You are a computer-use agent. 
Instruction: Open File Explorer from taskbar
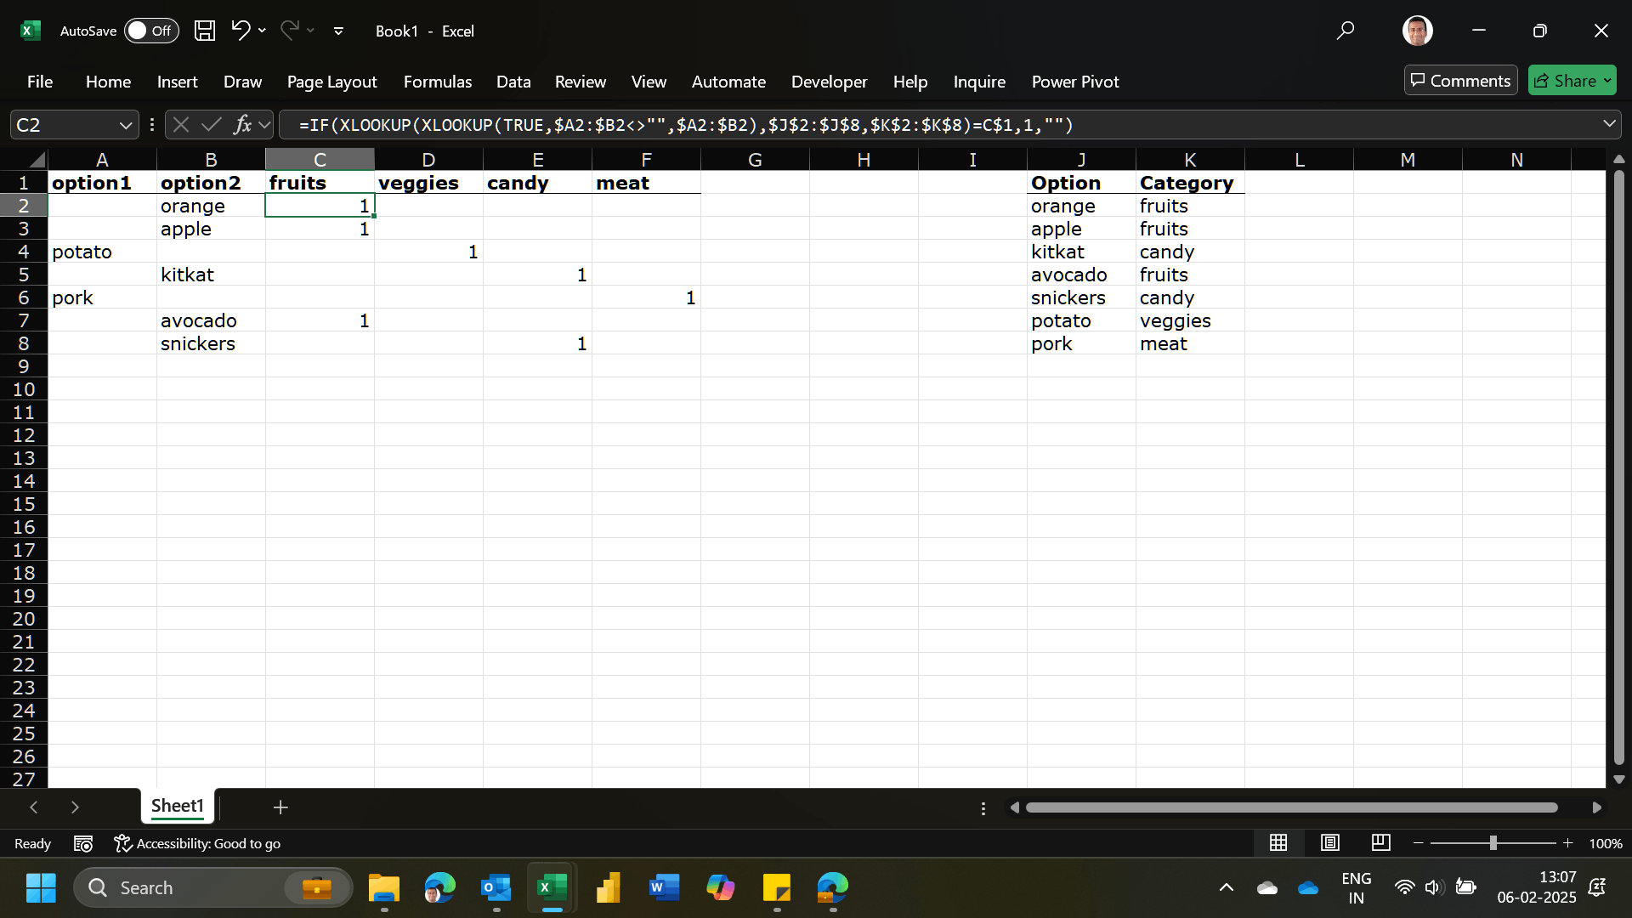click(384, 888)
